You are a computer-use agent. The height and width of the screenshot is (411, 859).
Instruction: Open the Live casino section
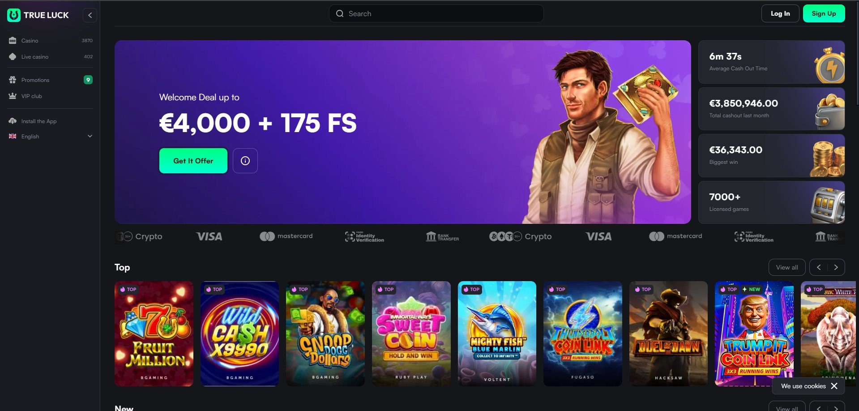click(50, 57)
